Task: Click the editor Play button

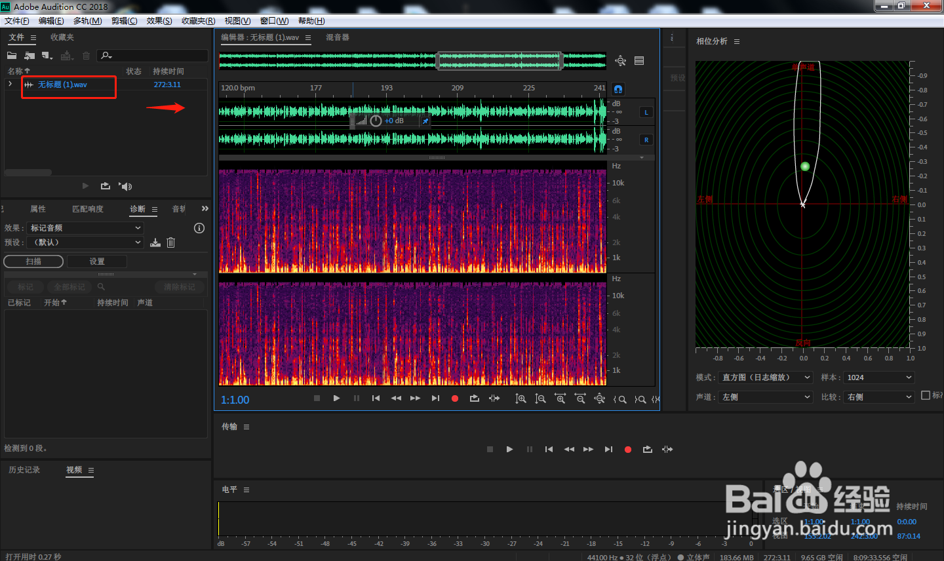Action: click(336, 398)
